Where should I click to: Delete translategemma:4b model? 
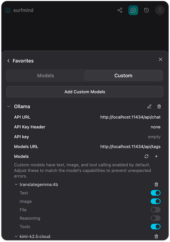[x=156, y=184]
